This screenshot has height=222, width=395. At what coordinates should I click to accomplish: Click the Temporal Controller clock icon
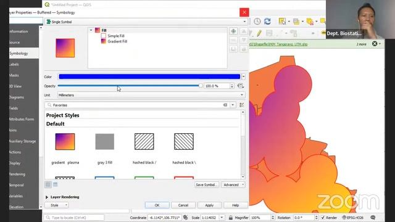coord(257,22)
